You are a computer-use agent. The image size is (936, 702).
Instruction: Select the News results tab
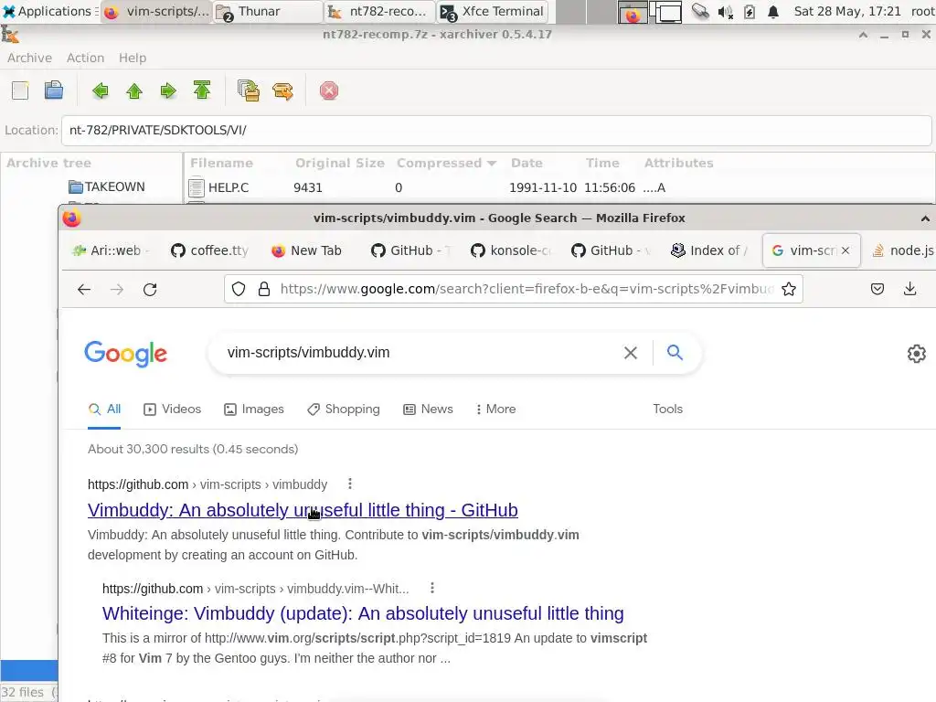[428, 409]
